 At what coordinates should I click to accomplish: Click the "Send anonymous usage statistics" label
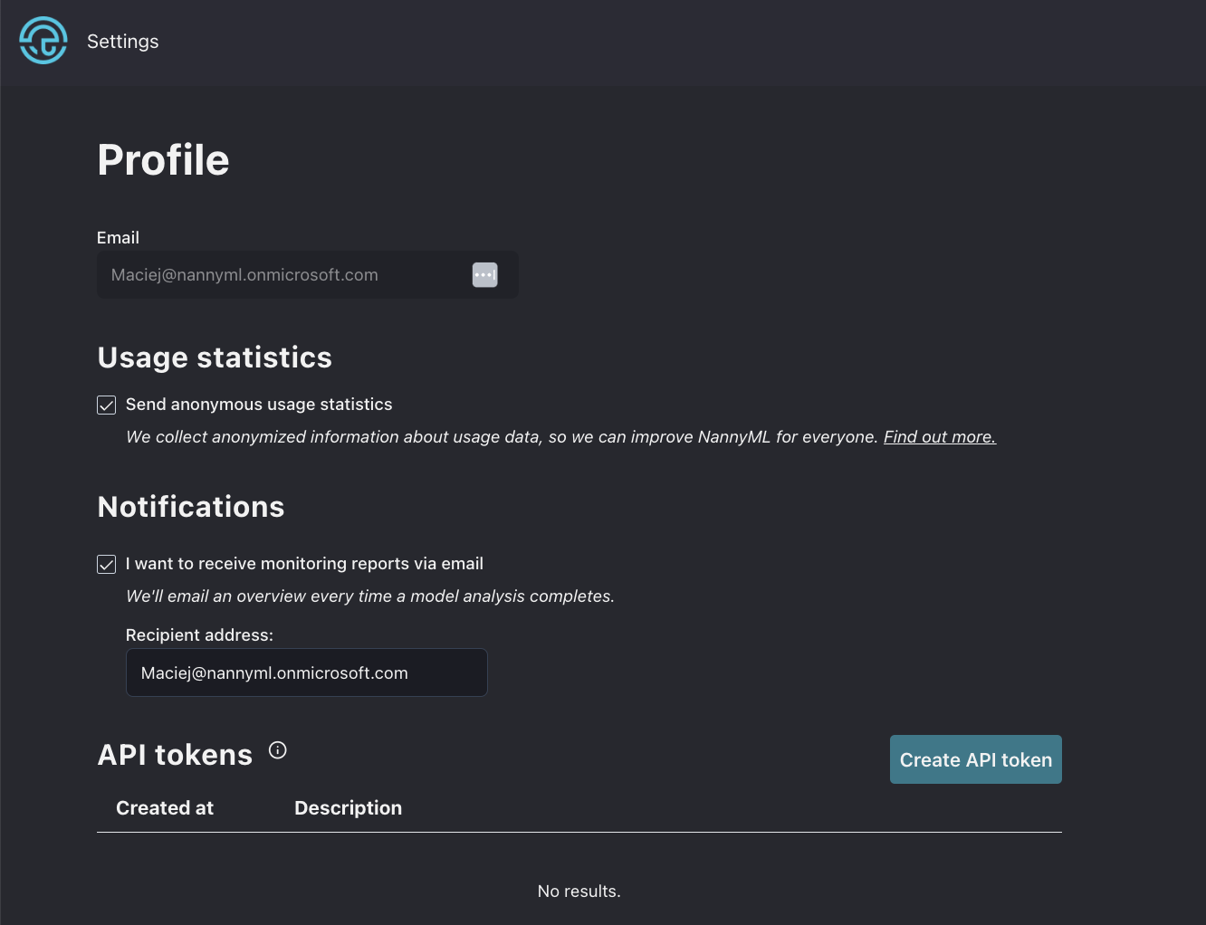259,405
